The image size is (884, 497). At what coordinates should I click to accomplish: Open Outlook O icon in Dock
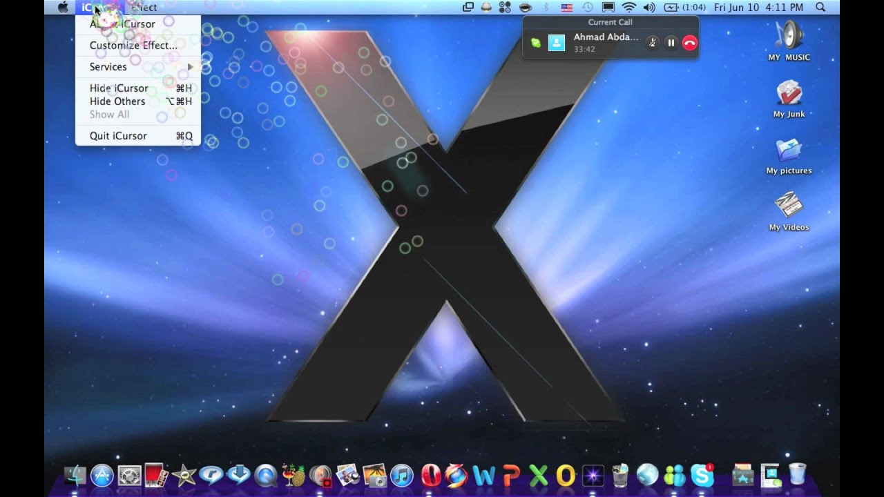pos(566,475)
